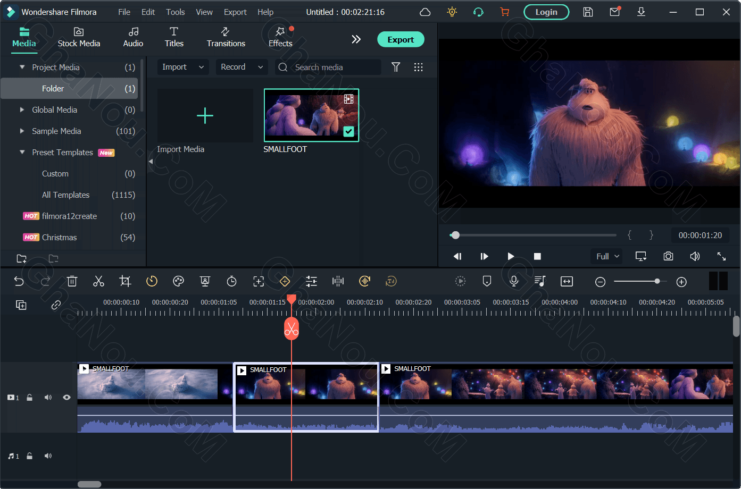
Task: Click the cloud icon in title bar
Action: point(425,12)
